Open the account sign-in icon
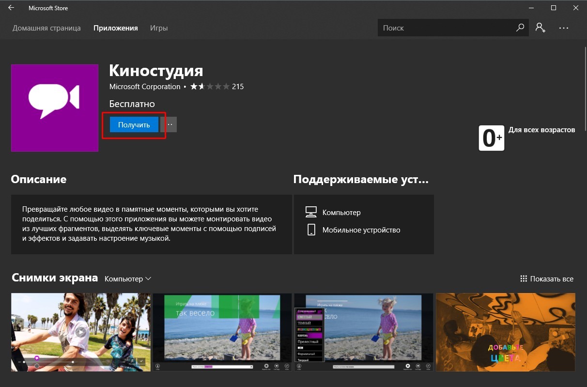 [541, 28]
